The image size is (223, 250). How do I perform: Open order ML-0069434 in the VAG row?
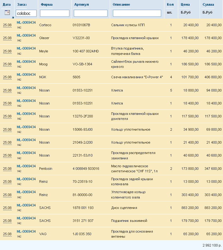(26, 231)
